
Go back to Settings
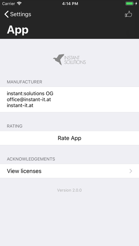(x=18, y=14)
